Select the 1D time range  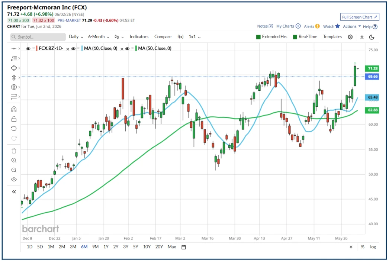point(29,247)
